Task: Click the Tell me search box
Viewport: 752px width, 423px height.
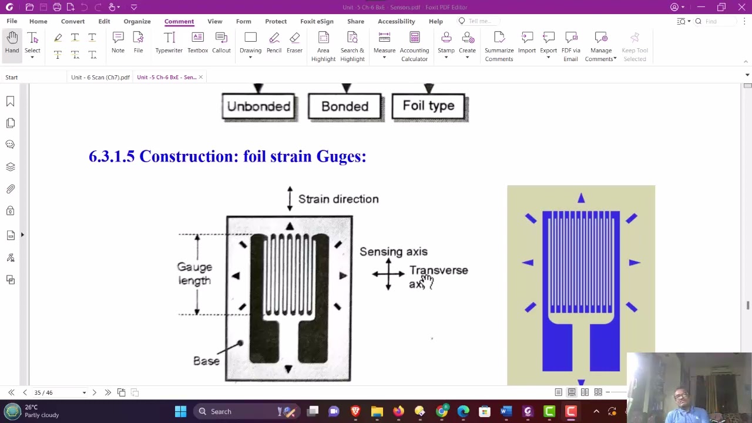Action: [x=479, y=21]
